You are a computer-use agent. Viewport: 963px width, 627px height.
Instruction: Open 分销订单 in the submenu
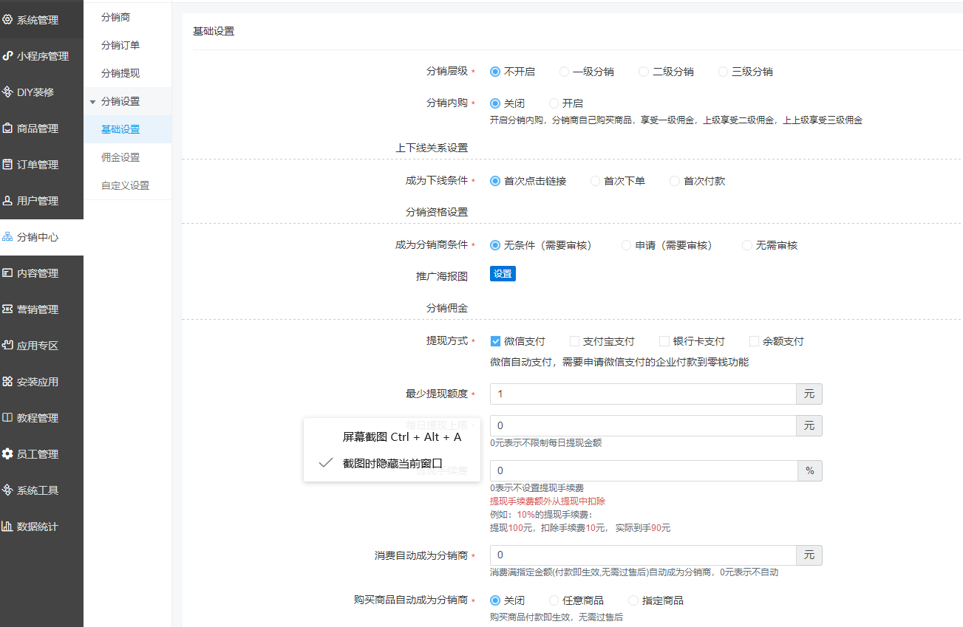pyautogui.click(x=120, y=45)
